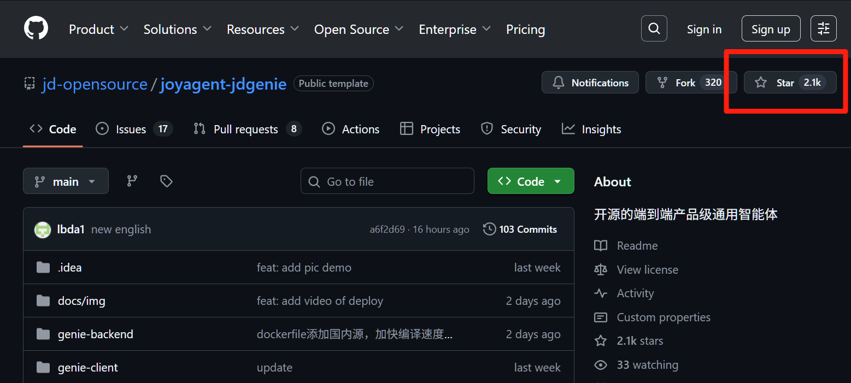
Task: Switch to the Pull requests tab
Action: pyautogui.click(x=245, y=129)
